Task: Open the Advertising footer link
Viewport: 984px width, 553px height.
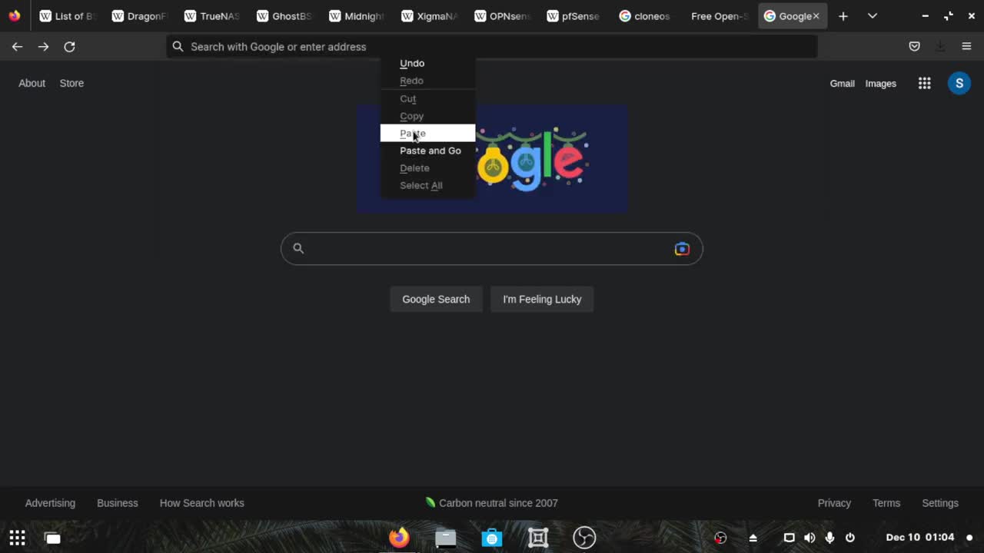Action: [50, 503]
